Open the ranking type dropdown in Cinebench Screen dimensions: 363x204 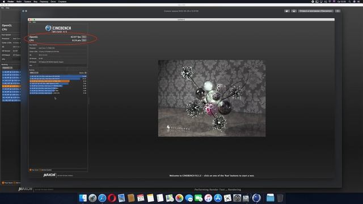[34, 73]
